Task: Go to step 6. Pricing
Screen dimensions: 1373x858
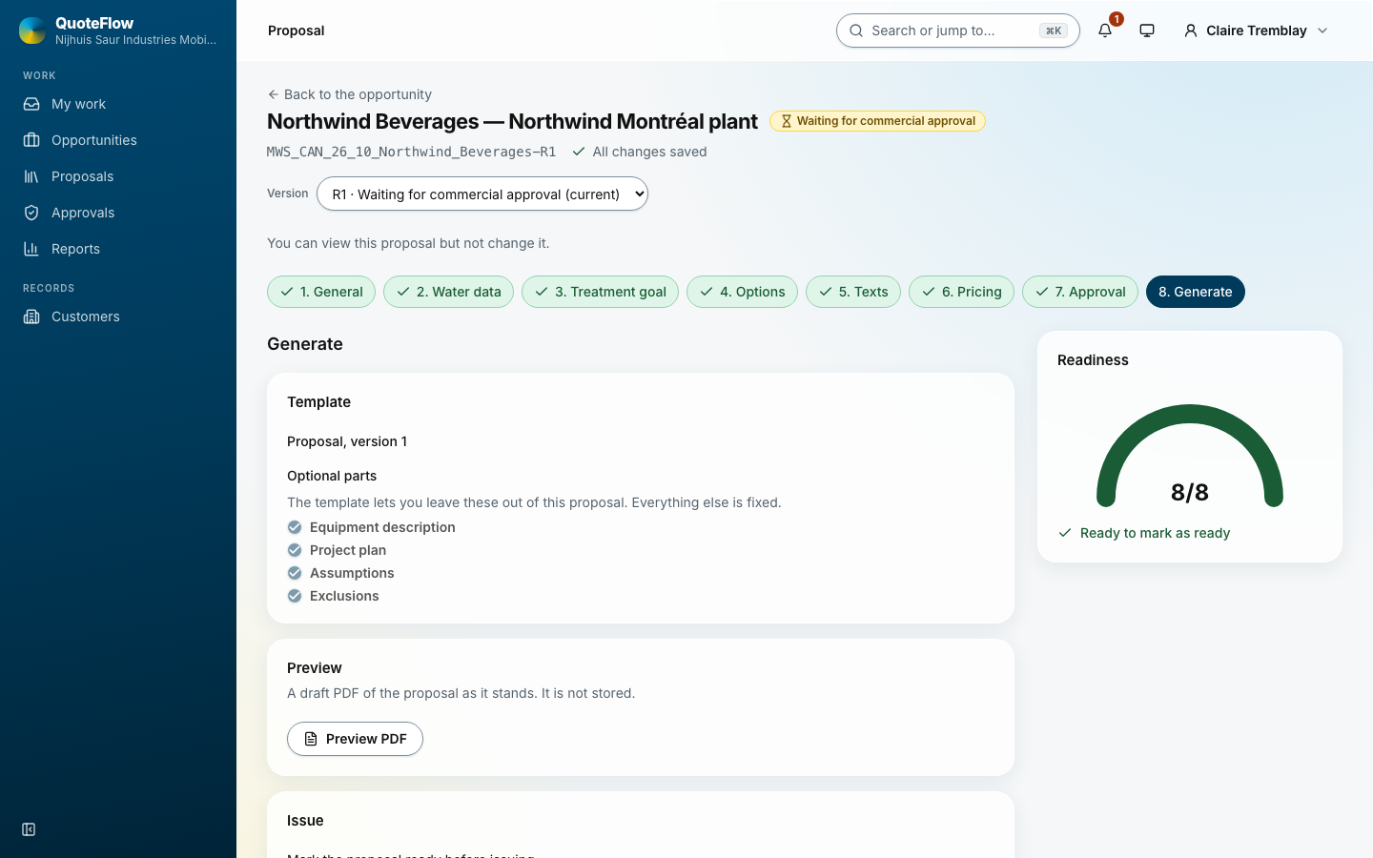Action: (961, 292)
